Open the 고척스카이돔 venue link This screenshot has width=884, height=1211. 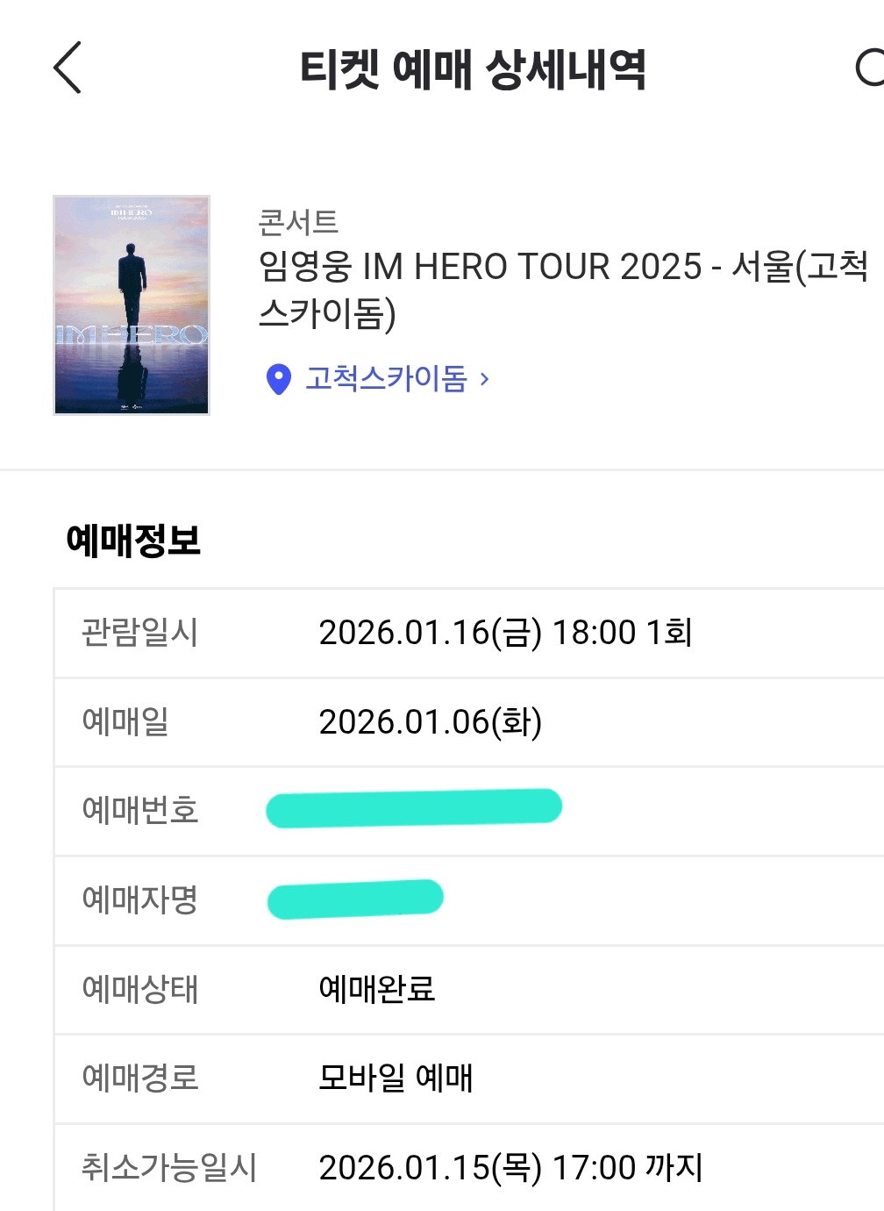386,378
